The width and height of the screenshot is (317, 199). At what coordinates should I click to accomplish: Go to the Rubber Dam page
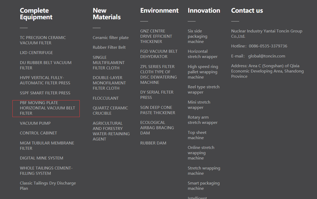click(x=153, y=143)
